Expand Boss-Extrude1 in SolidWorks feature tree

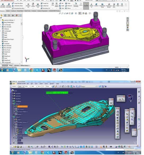(x=1, y=27)
